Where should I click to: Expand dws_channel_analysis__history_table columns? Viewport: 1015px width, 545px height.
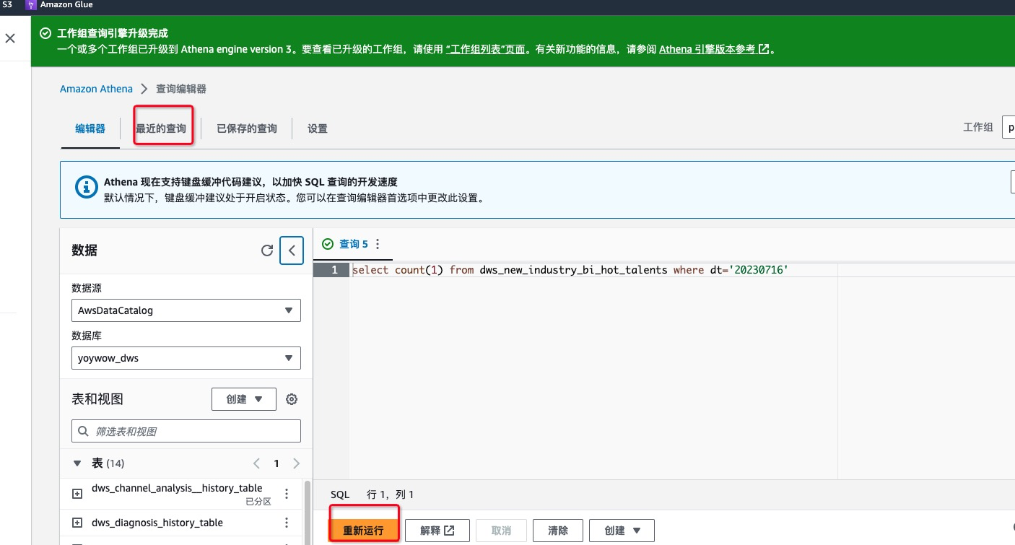tap(78, 494)
